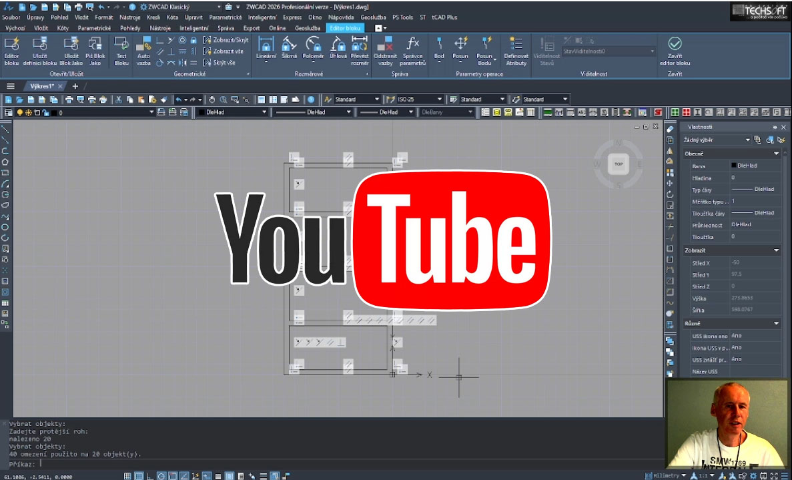Click the Pan hand icon in toolbar
The image size is (792, 480).
(x=212, y=99)
